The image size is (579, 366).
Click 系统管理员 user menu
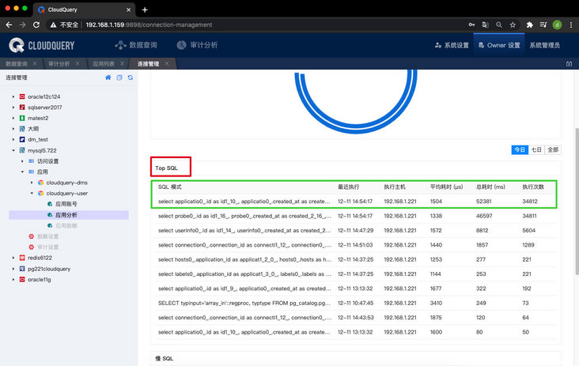(x=545, y=45)
